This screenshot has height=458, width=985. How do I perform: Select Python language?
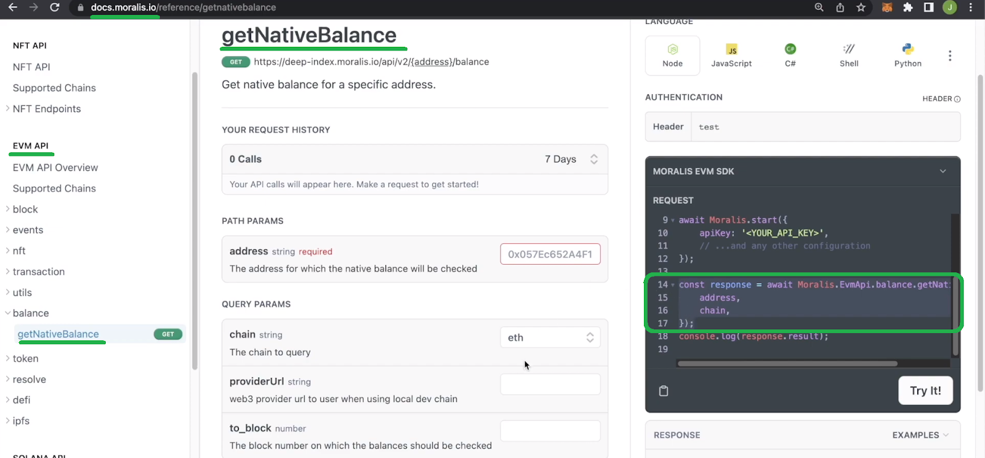click(908, 55)
